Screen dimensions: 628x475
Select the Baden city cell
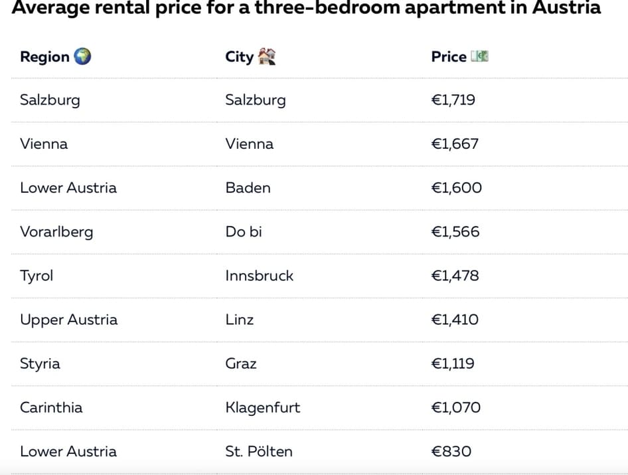tap(248, 187)
